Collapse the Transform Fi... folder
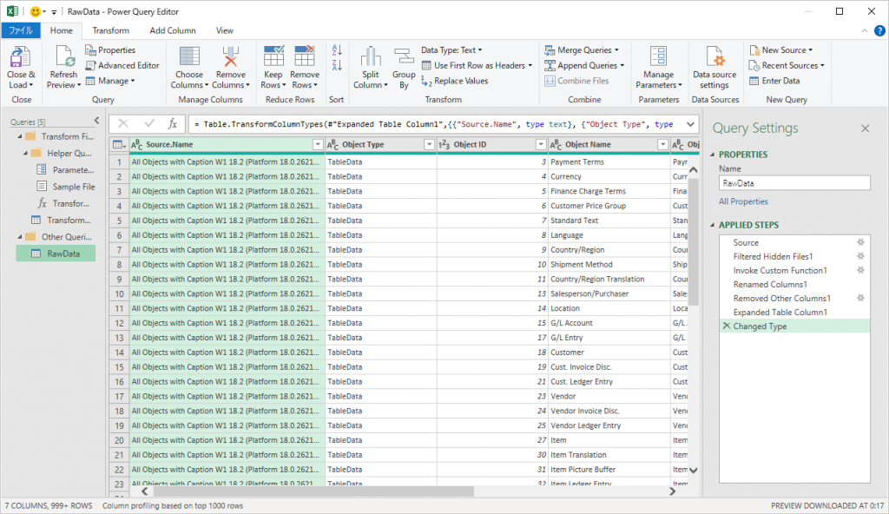This screenshot has height=514, width=889. point(20,136)
